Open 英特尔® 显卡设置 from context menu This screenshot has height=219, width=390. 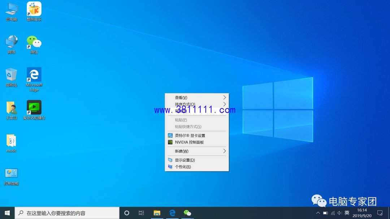197,135
